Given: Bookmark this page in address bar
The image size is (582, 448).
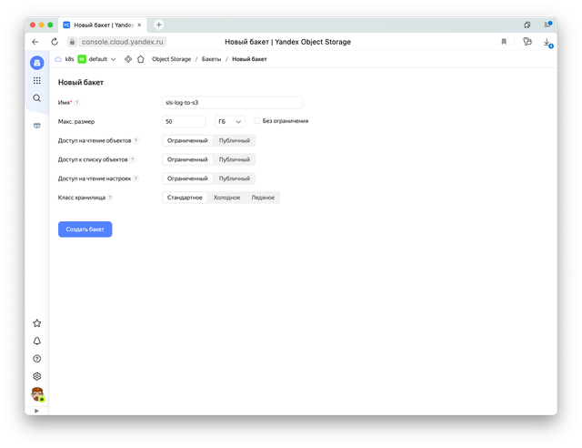Looking at the screenshot, I should [x=504, y=42].
